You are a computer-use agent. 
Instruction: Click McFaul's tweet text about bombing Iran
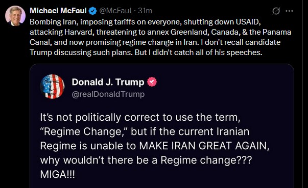[x=160, y=37]
